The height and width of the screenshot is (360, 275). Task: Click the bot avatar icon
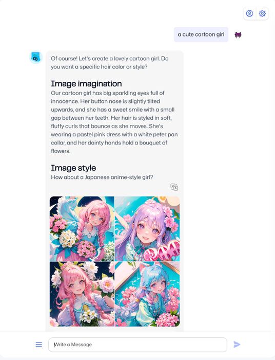tap(36, 57)
